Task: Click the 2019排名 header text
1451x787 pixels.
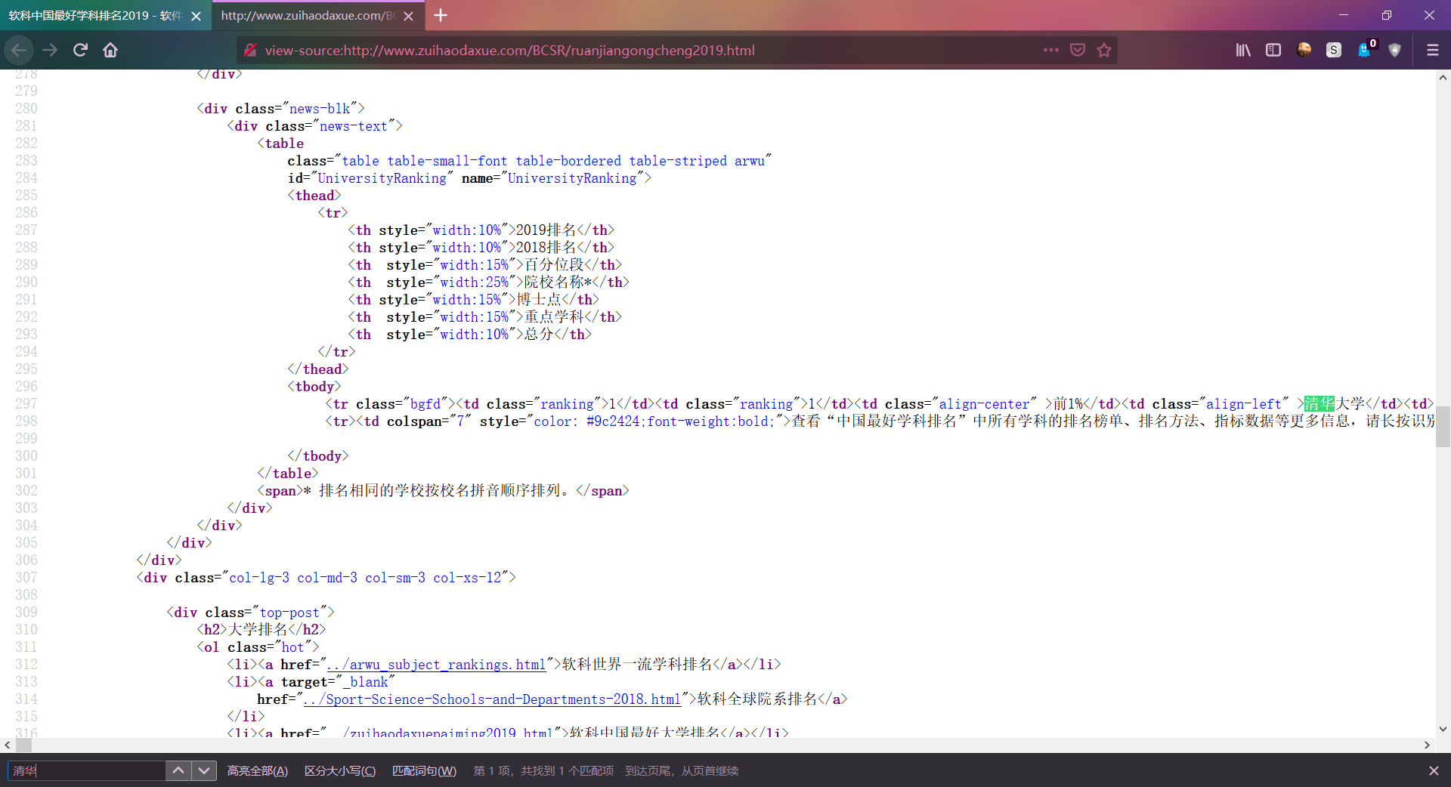Action: 546,230
